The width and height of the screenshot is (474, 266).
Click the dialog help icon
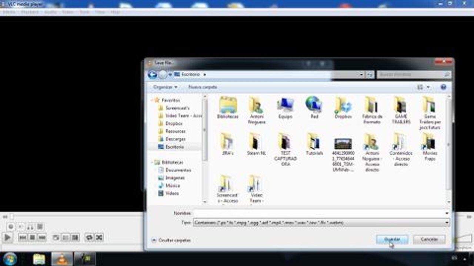(443, 87)
